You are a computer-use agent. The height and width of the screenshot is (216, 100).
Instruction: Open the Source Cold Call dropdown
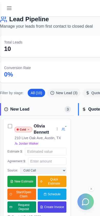pyautogui.click(x=43, y=170)
